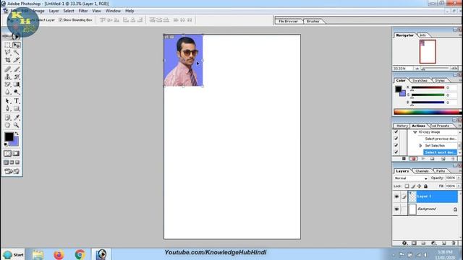
Task: Click the Stop action button
Action: point(404,159)
